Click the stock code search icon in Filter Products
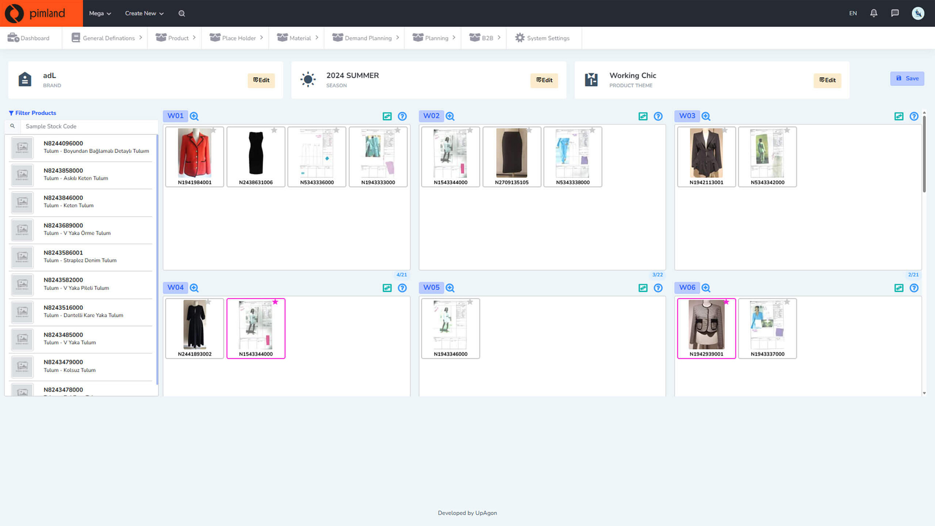935x526 pixels. coord(12,126)
